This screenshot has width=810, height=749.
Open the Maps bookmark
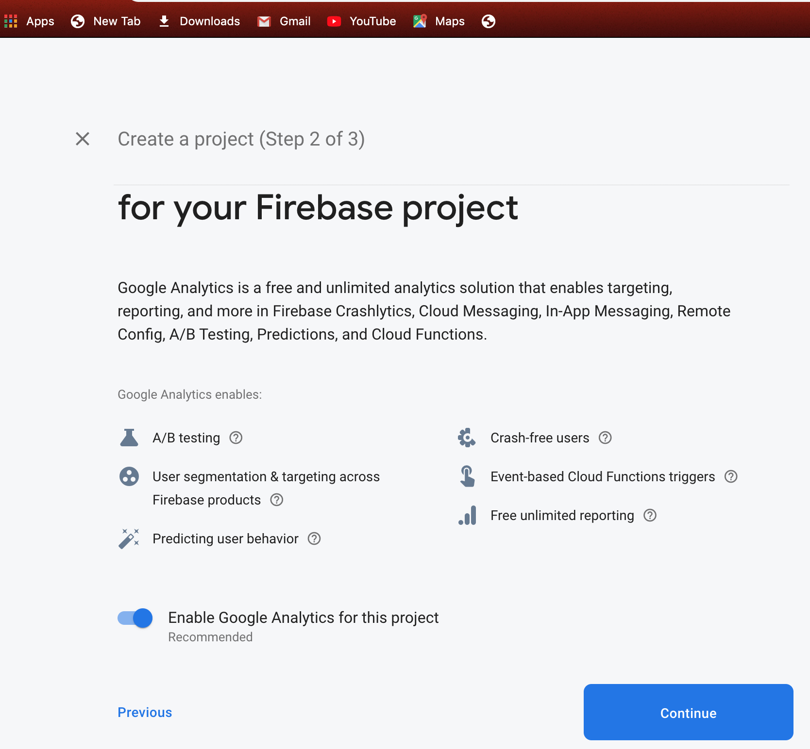(x=439, y=21)
